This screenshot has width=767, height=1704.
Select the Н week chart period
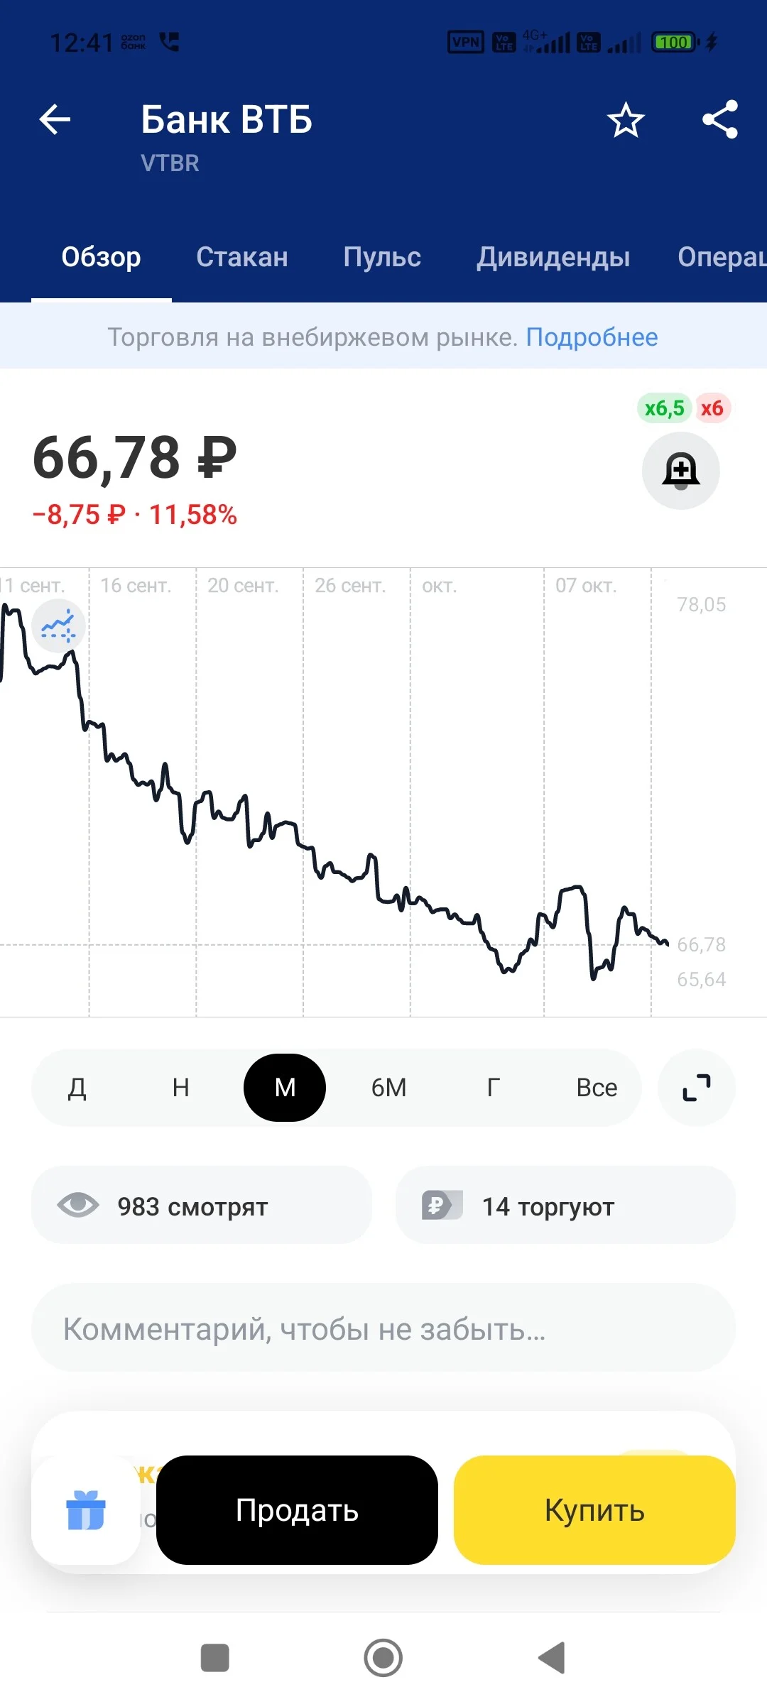[x=181, y=1087]
